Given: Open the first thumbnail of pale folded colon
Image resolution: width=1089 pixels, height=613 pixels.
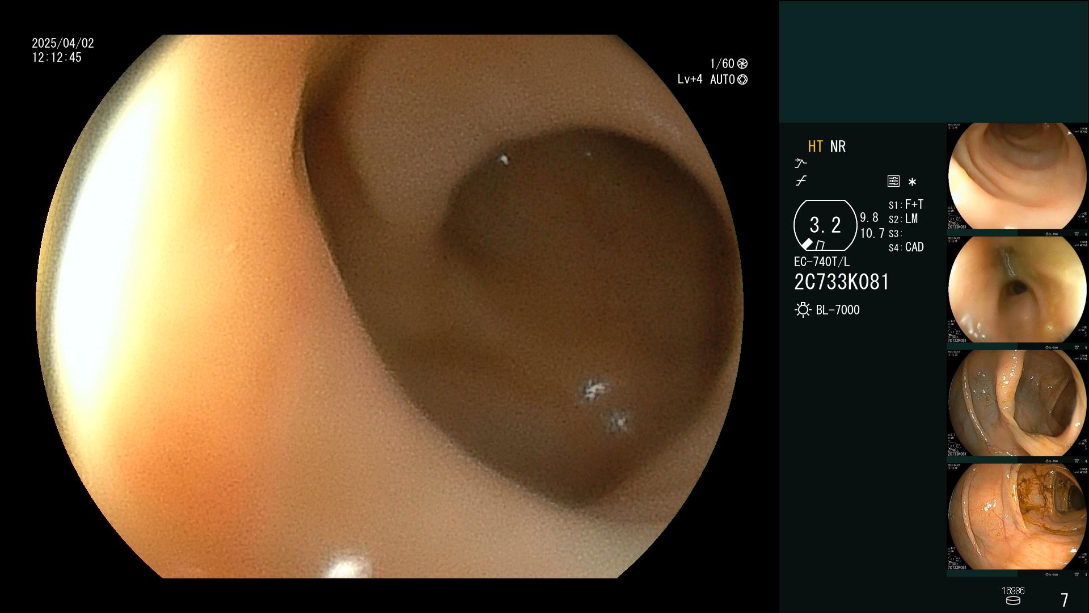Looking at the screenshot, I should 1018,177.
